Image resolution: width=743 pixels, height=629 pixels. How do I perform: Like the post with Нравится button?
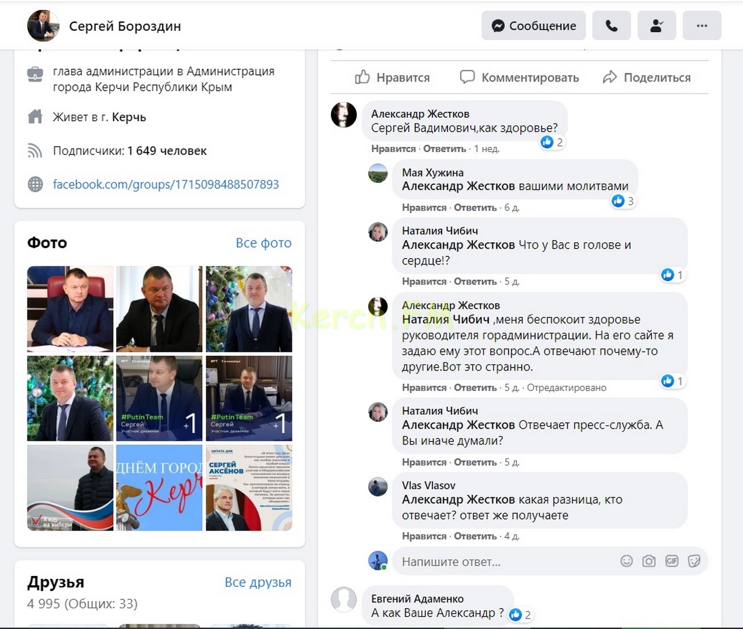tap(392, 77)
